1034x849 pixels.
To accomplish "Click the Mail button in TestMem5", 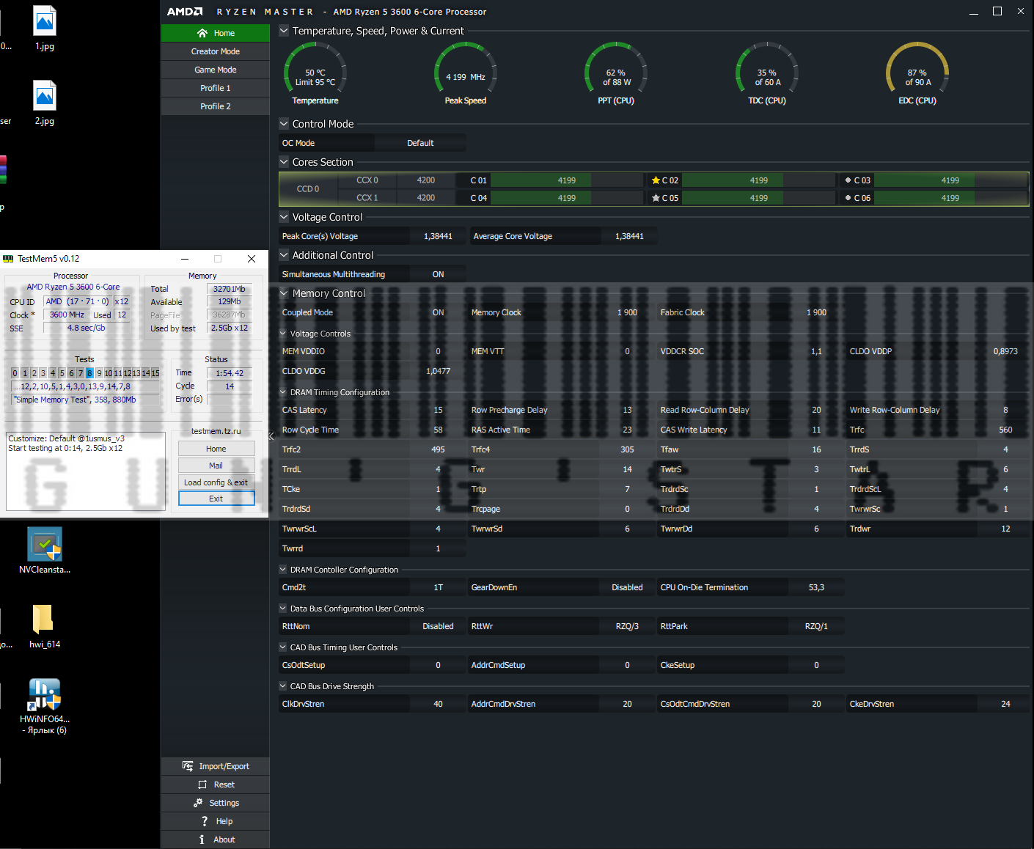I will click(x=216, y=466).
